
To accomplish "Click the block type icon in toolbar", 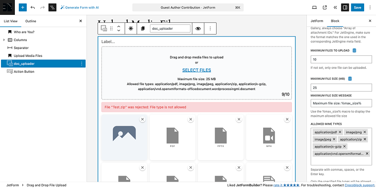I will tap(104, 29).
